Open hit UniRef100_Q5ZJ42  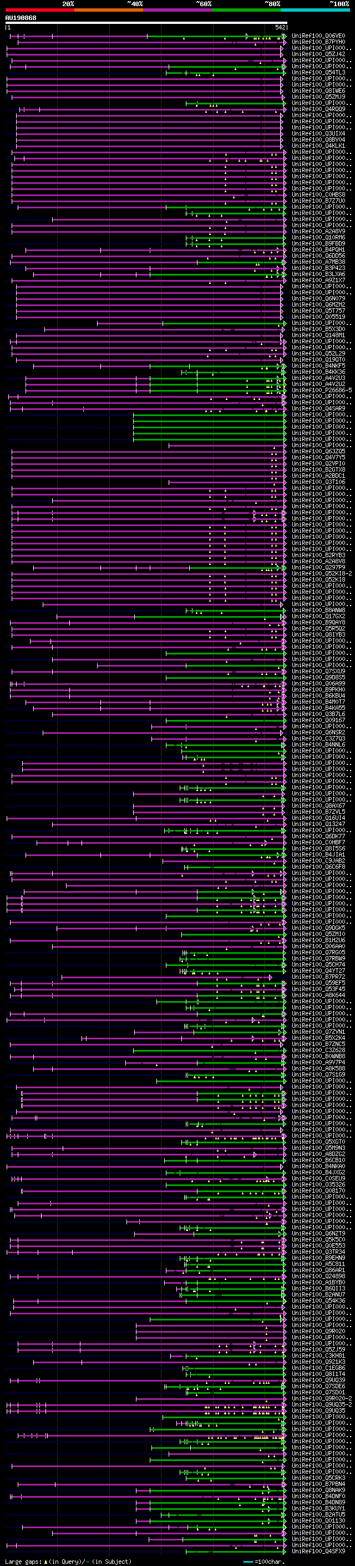coord(318,54)
